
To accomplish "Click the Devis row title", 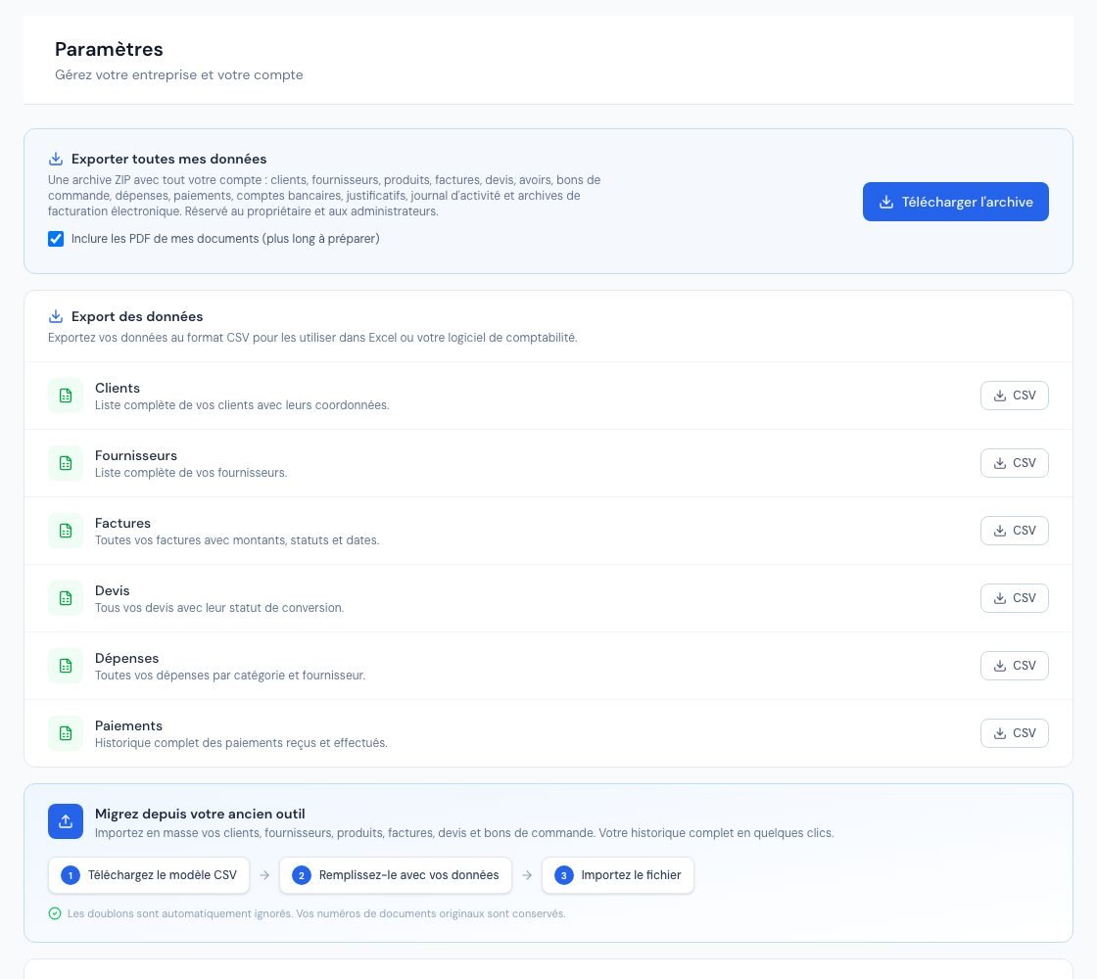I will [112, 591].
